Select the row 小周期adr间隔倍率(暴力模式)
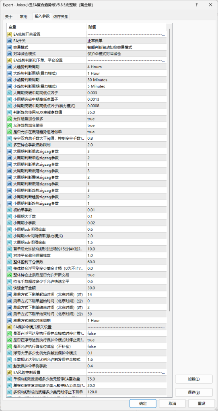The image size is (218, 411). [x=86, y=236]
